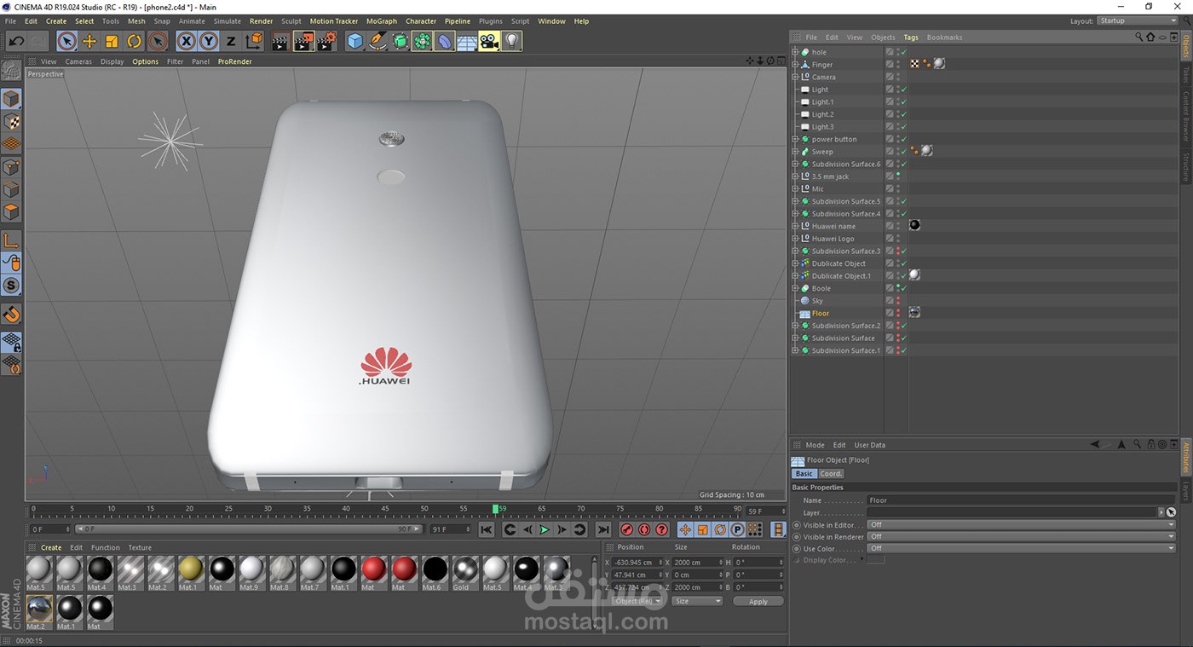1193x647 pixels.
Task: Toggle Y axis lock
Action: (209, 41)
